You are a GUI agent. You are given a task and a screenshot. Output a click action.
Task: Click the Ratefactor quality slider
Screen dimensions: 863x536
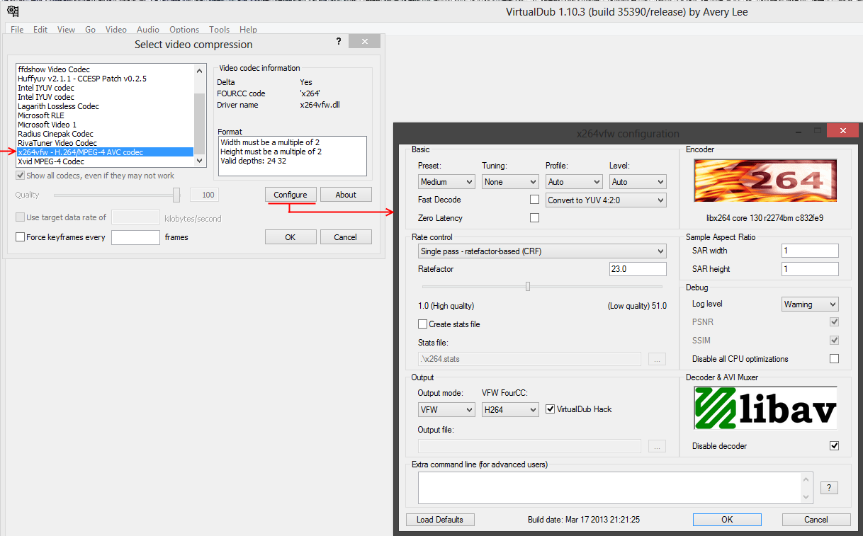[528, 287]
